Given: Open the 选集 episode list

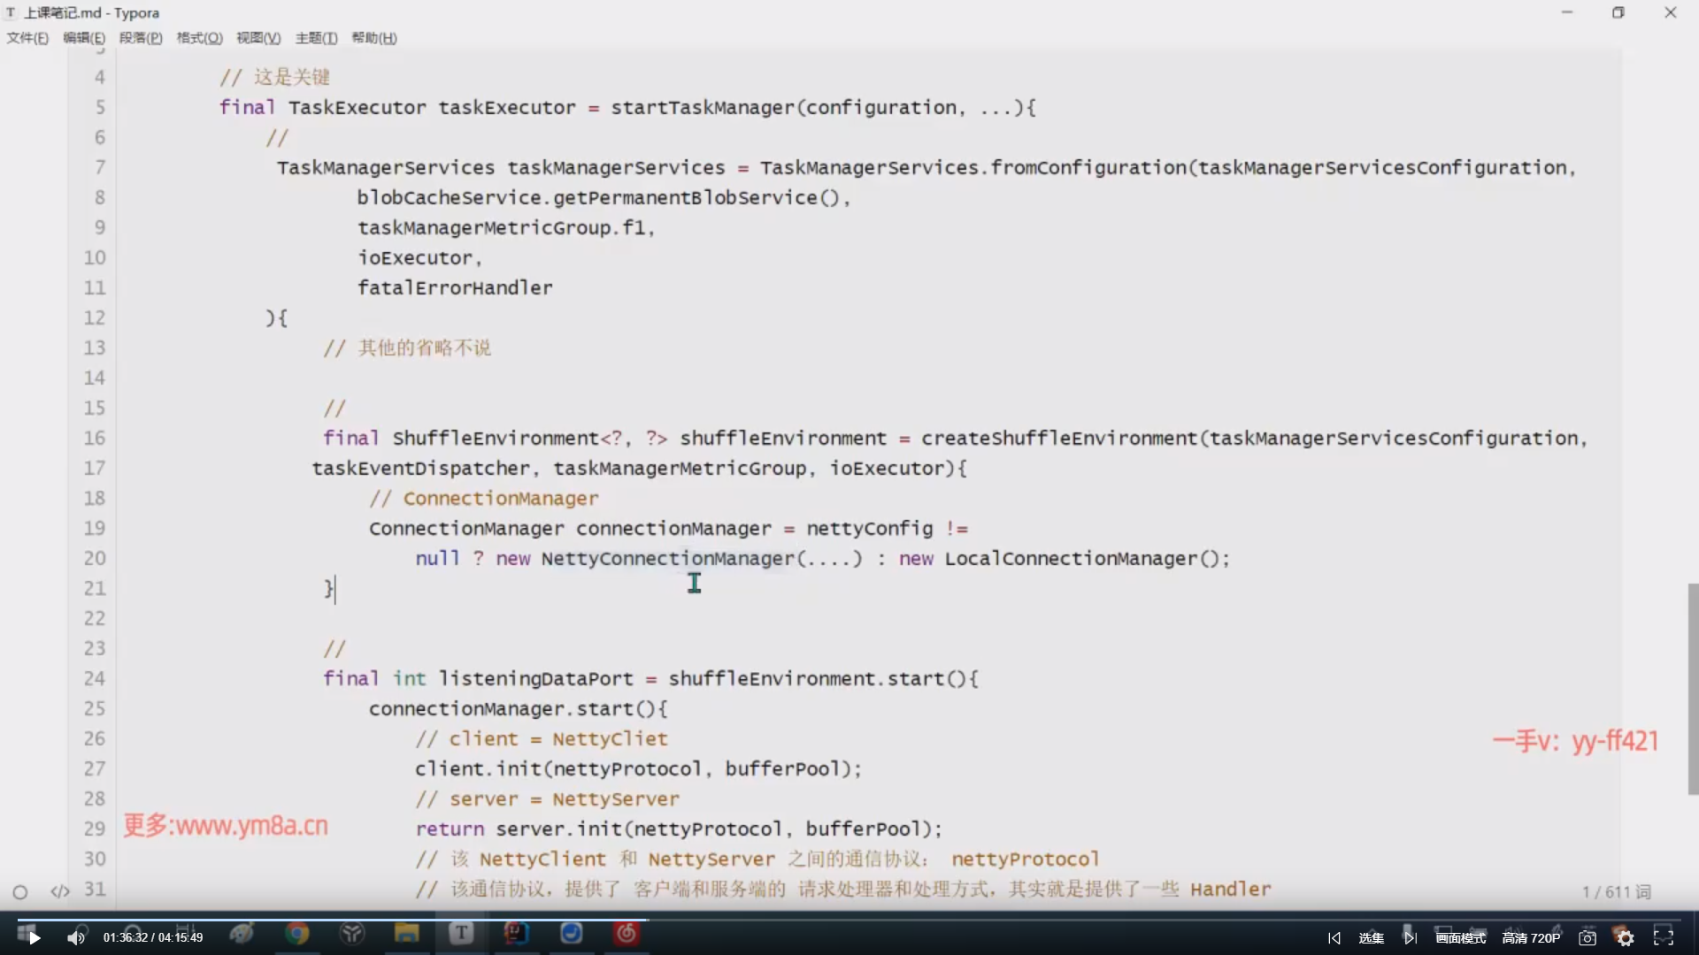Looking at the screenshot, I should [x=1371, y=938].
